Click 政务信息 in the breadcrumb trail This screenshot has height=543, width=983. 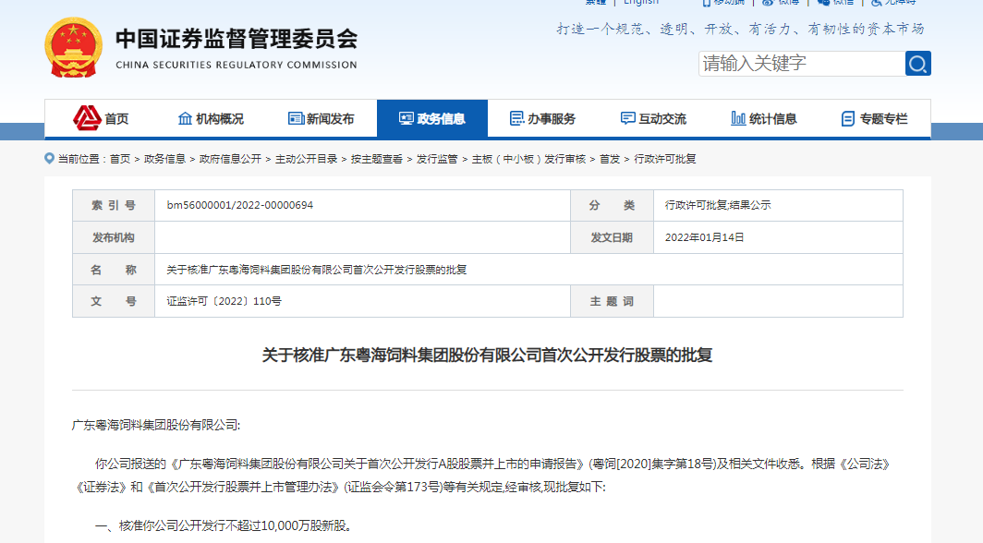(x=164, y=159)
